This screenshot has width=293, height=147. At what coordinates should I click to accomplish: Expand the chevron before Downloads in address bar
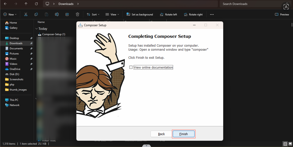54,4
